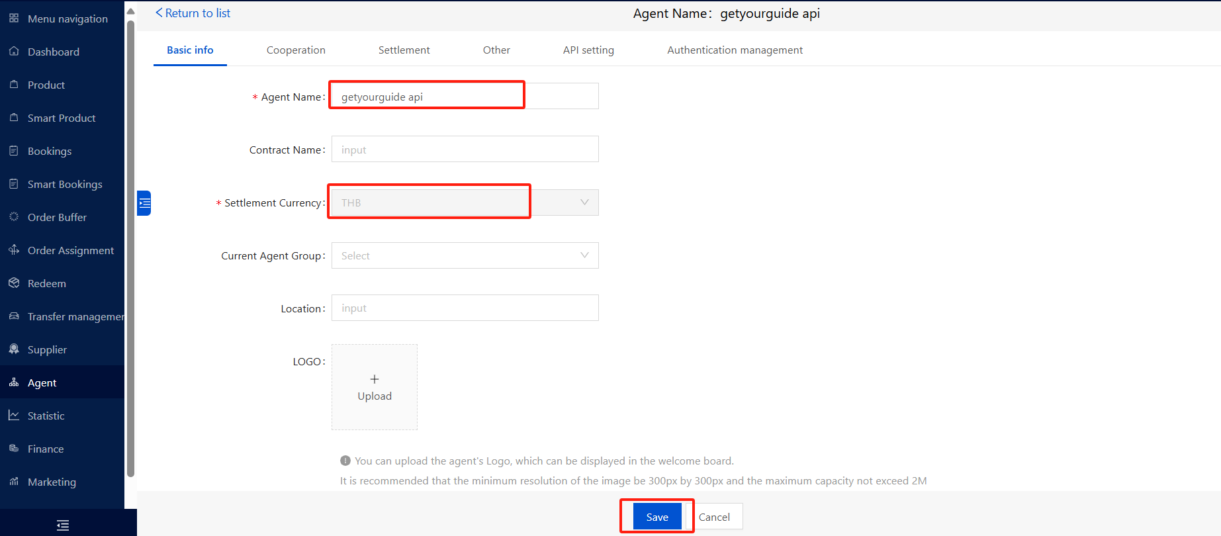Click the Statistic chart icon
This screenshot has width=1221, height=536.
tap(14, 416)
